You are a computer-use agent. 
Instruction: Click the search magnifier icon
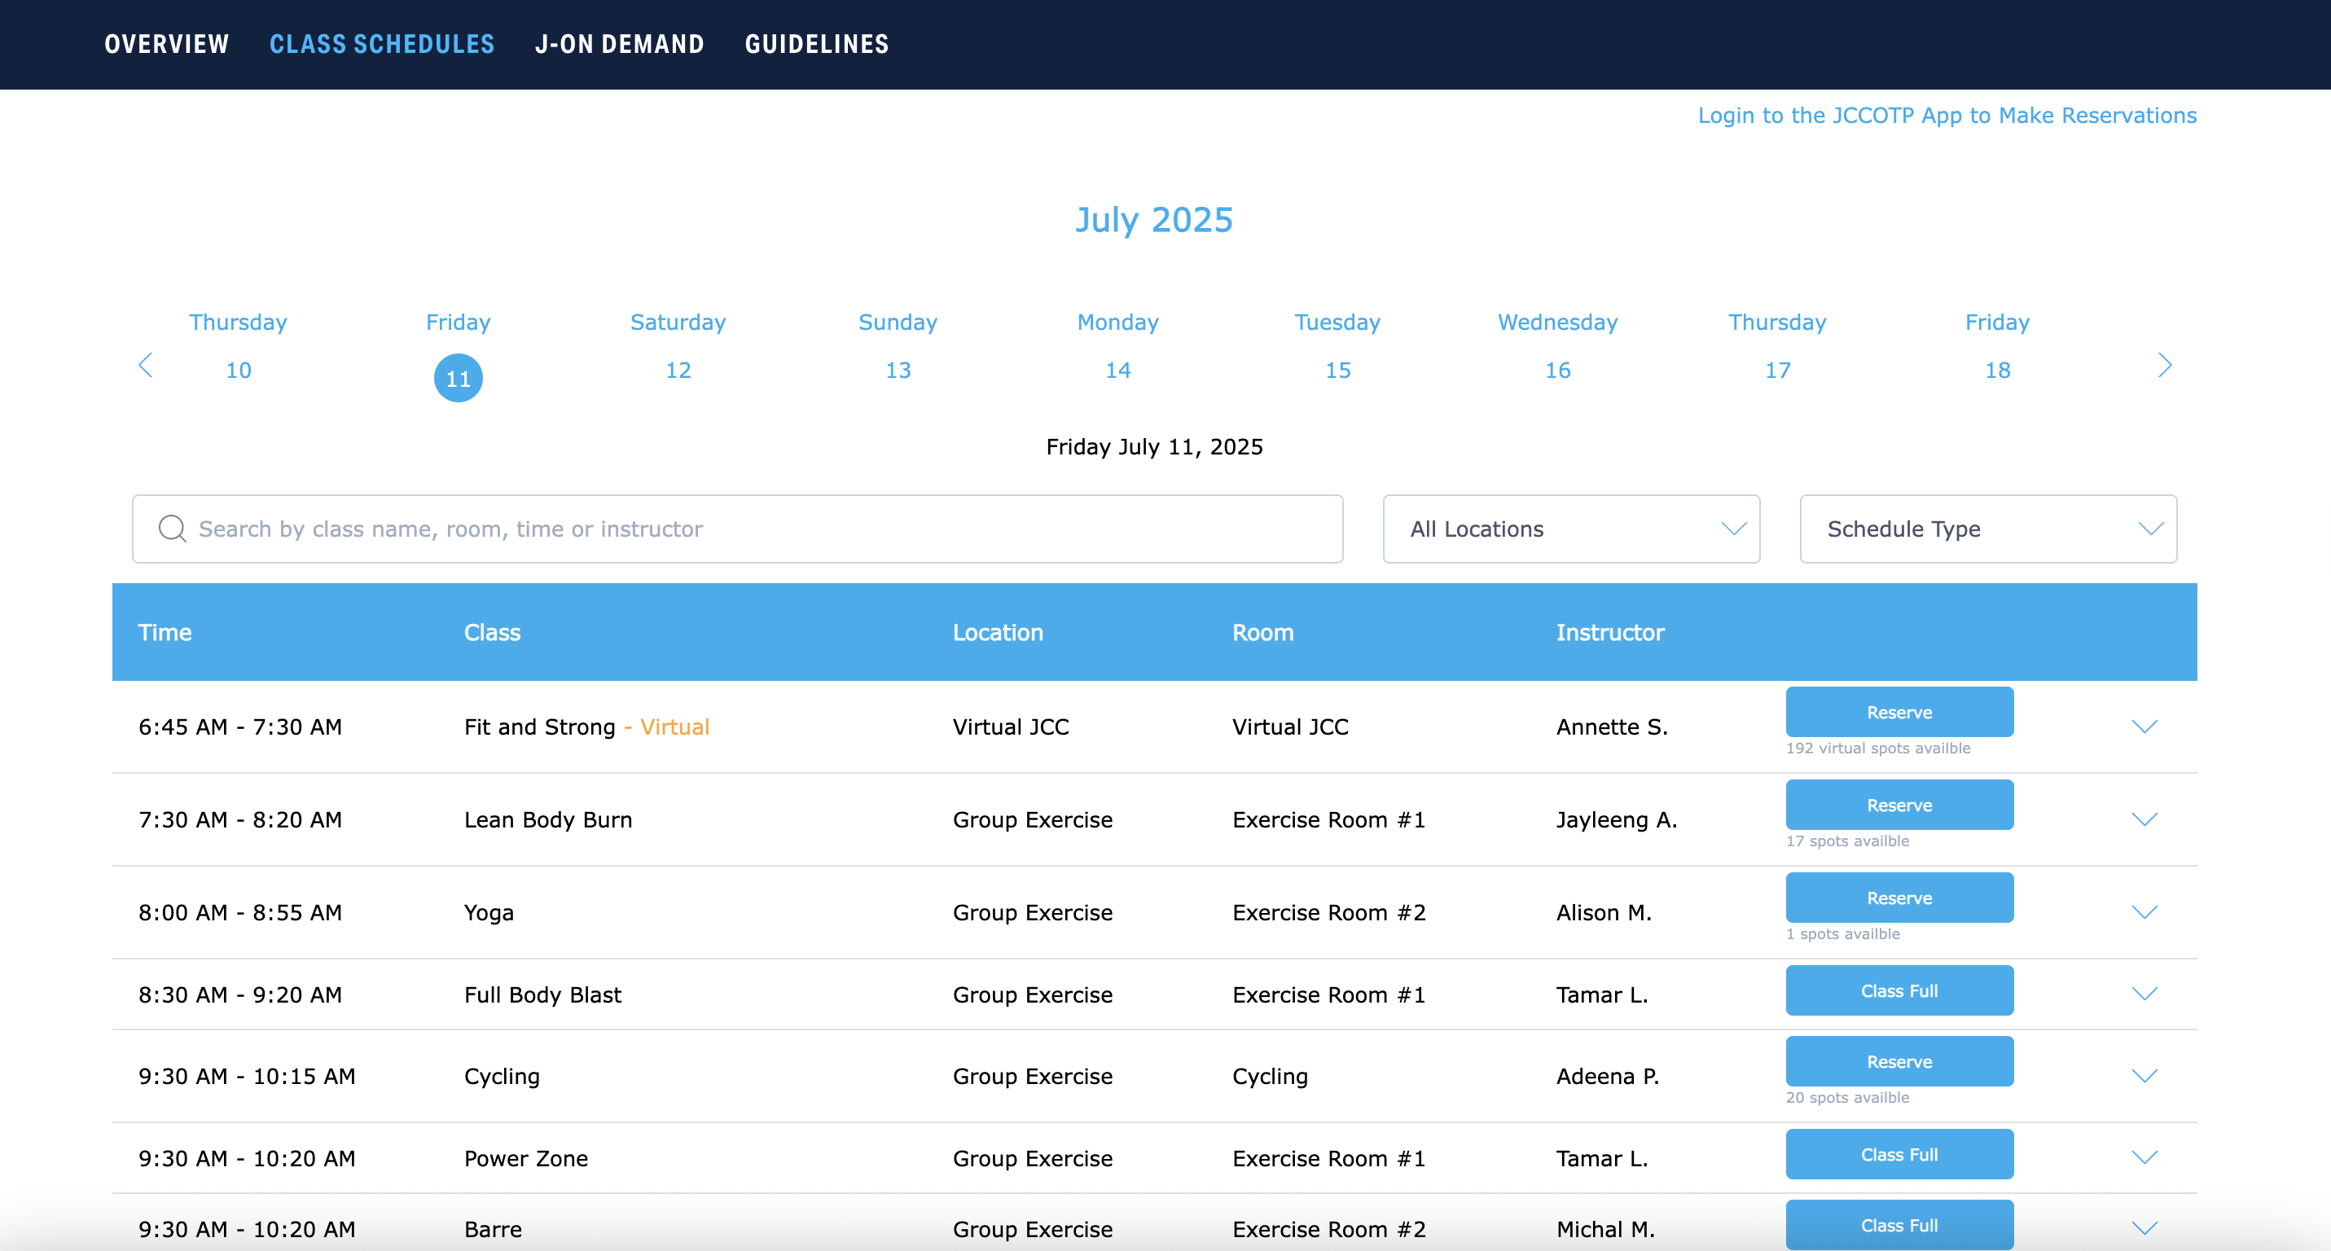coord(172,529)
